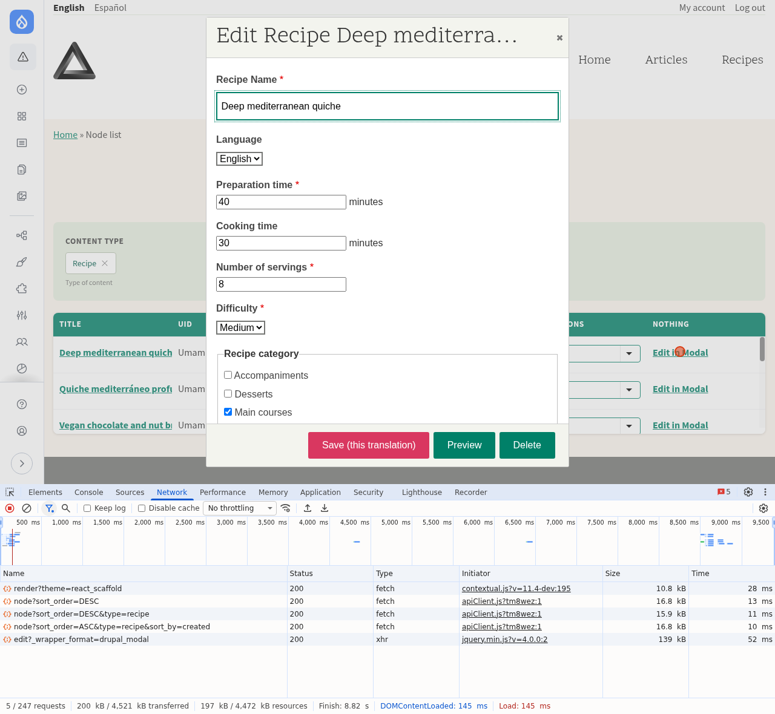Open operations dropdown for Quiche mediterráneo row

(630, 390)
